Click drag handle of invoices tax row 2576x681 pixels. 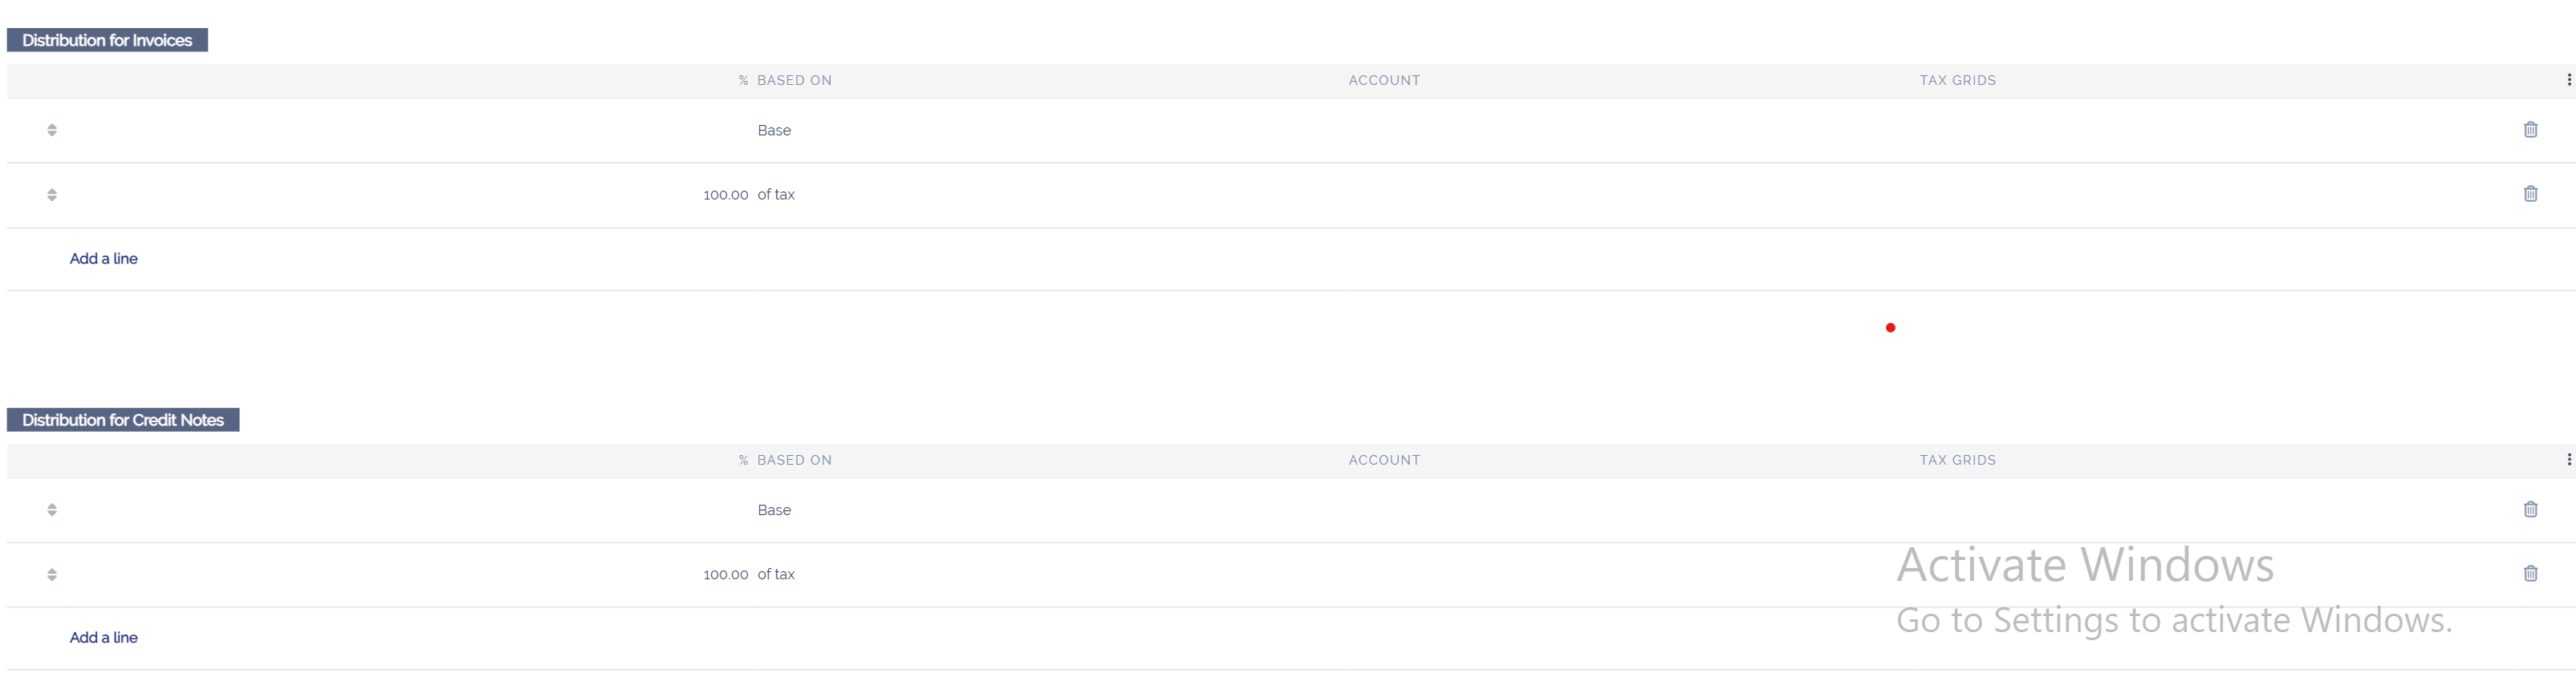[52, 195]
